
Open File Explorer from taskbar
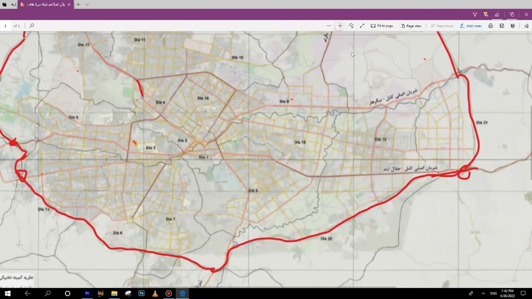click(x=114, y=293)
